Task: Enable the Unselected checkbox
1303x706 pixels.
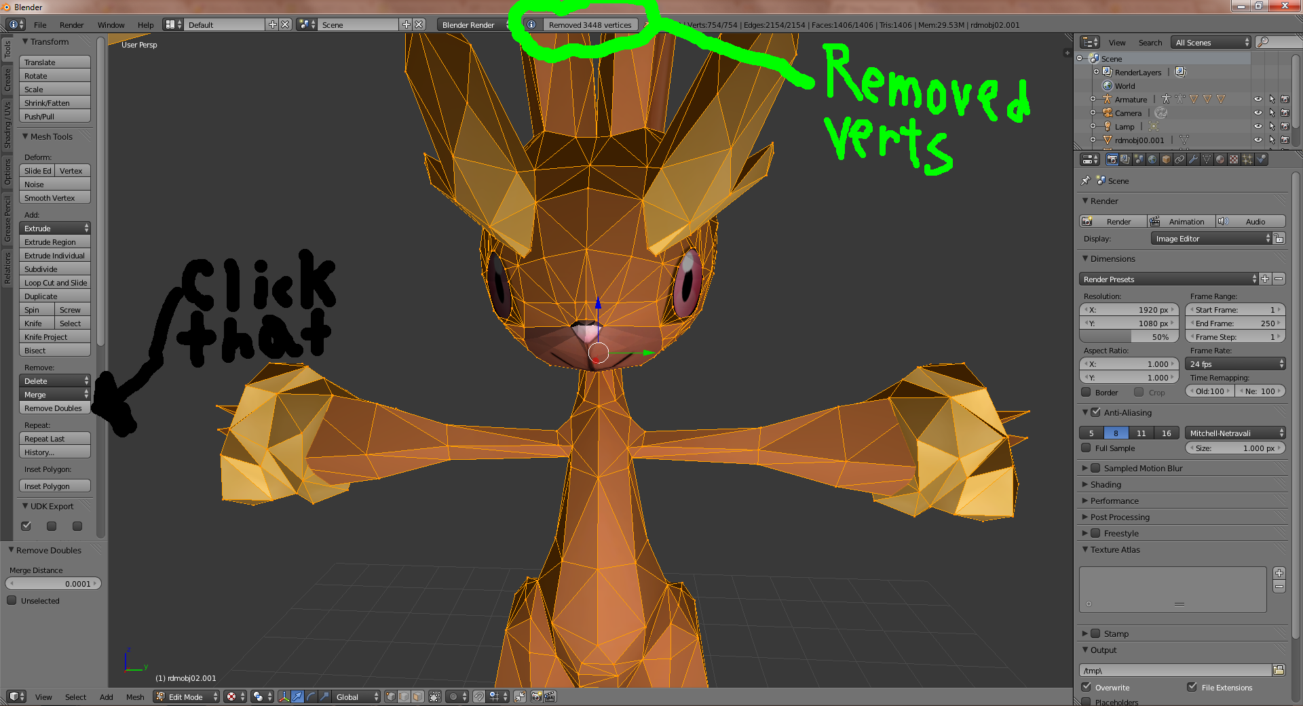Action: [12, 600]
